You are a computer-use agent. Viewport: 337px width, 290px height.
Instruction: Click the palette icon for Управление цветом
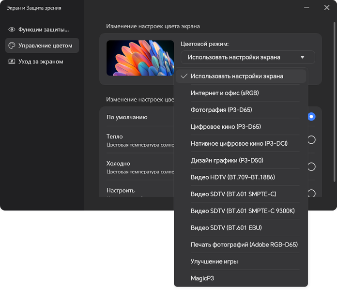coord(12,46)
